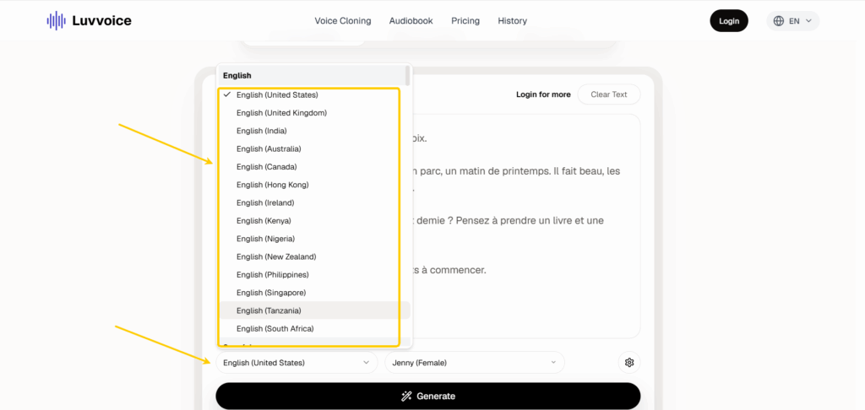Click the globe language icon
The image size is (865, 410).
pyautogui.click(x=778, y=21)
